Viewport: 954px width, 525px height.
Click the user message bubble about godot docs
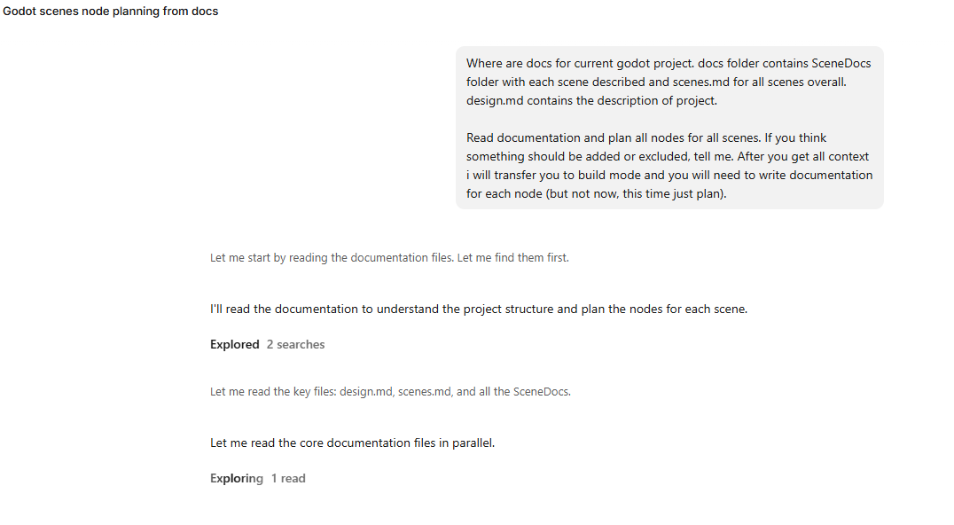[669, 128]
